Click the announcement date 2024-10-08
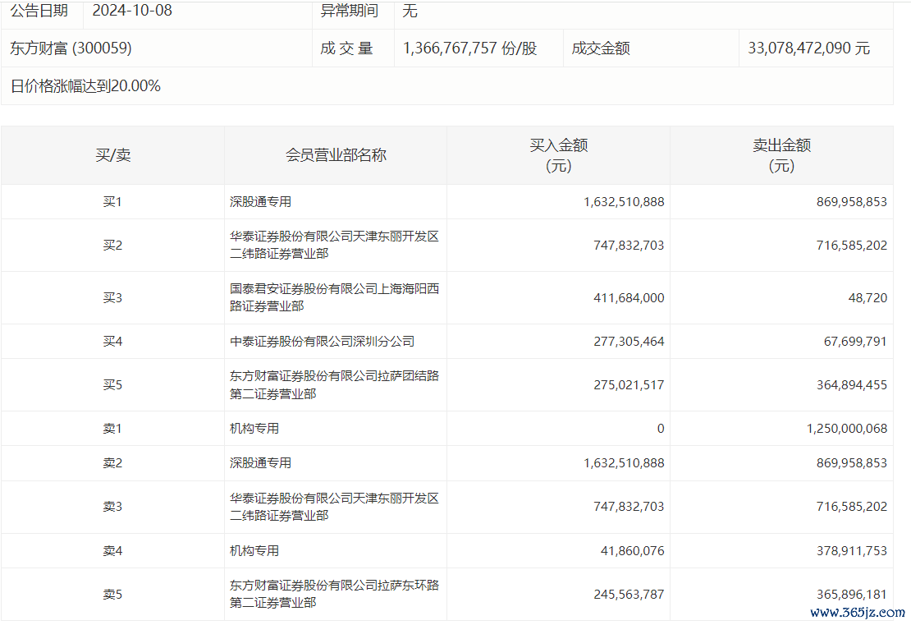 point(132,11)
